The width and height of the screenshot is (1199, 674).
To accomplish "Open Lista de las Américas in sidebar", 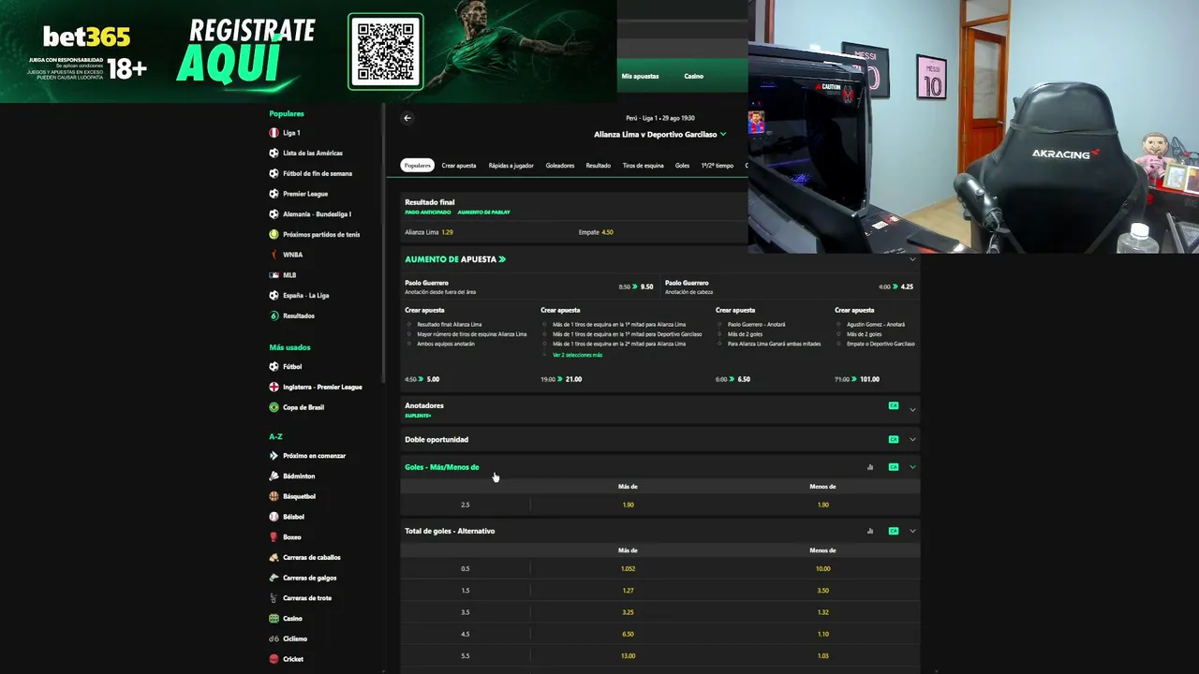I will pos(313,154).
